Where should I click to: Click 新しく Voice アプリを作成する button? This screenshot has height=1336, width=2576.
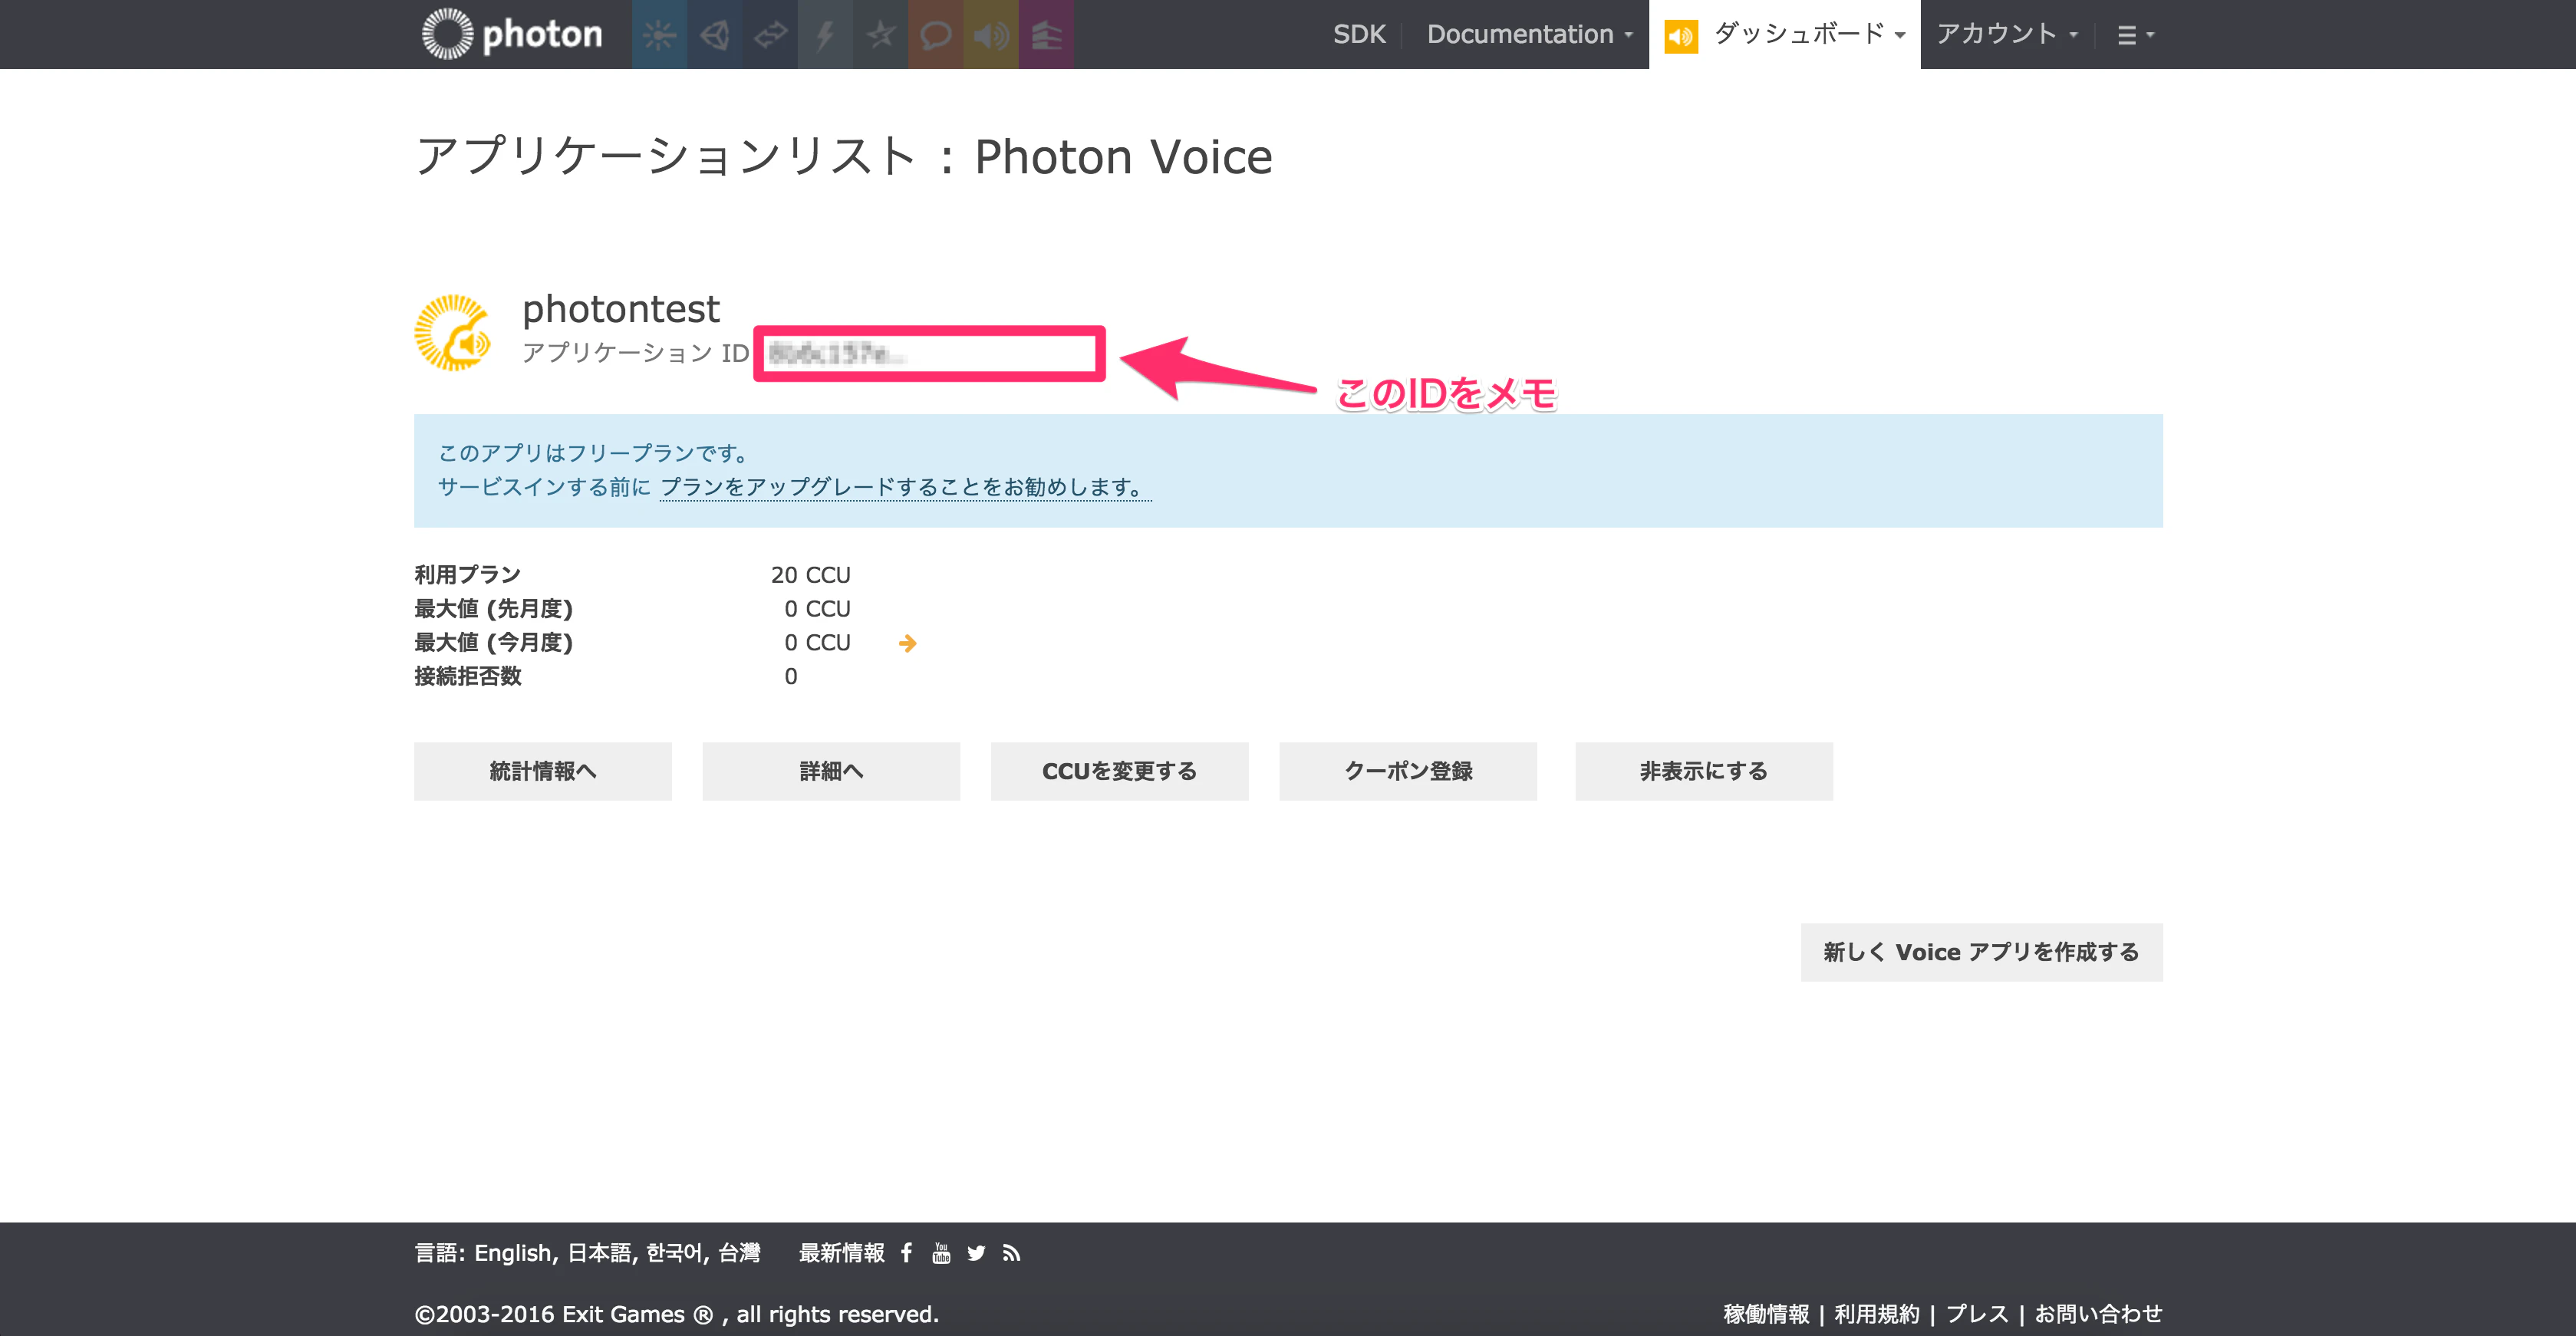tap(1981, 952)
